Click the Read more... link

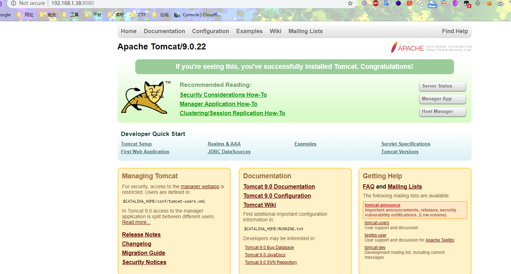point(136,222)
